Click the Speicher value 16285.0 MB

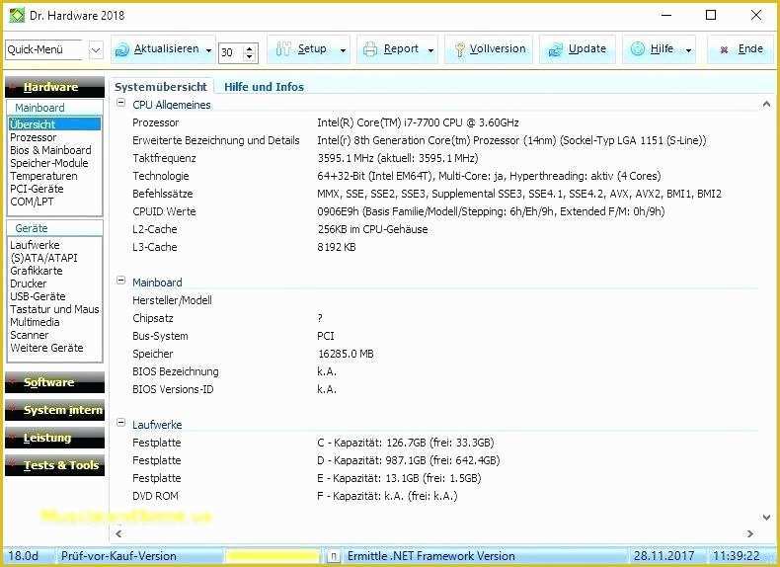[346, 354]
